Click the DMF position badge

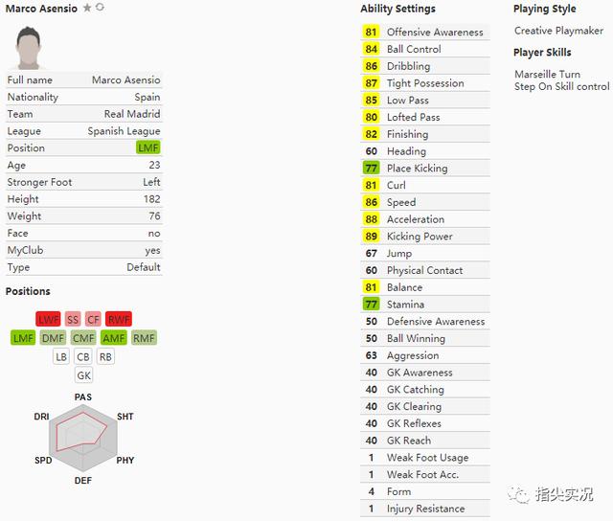click(53, 338)
